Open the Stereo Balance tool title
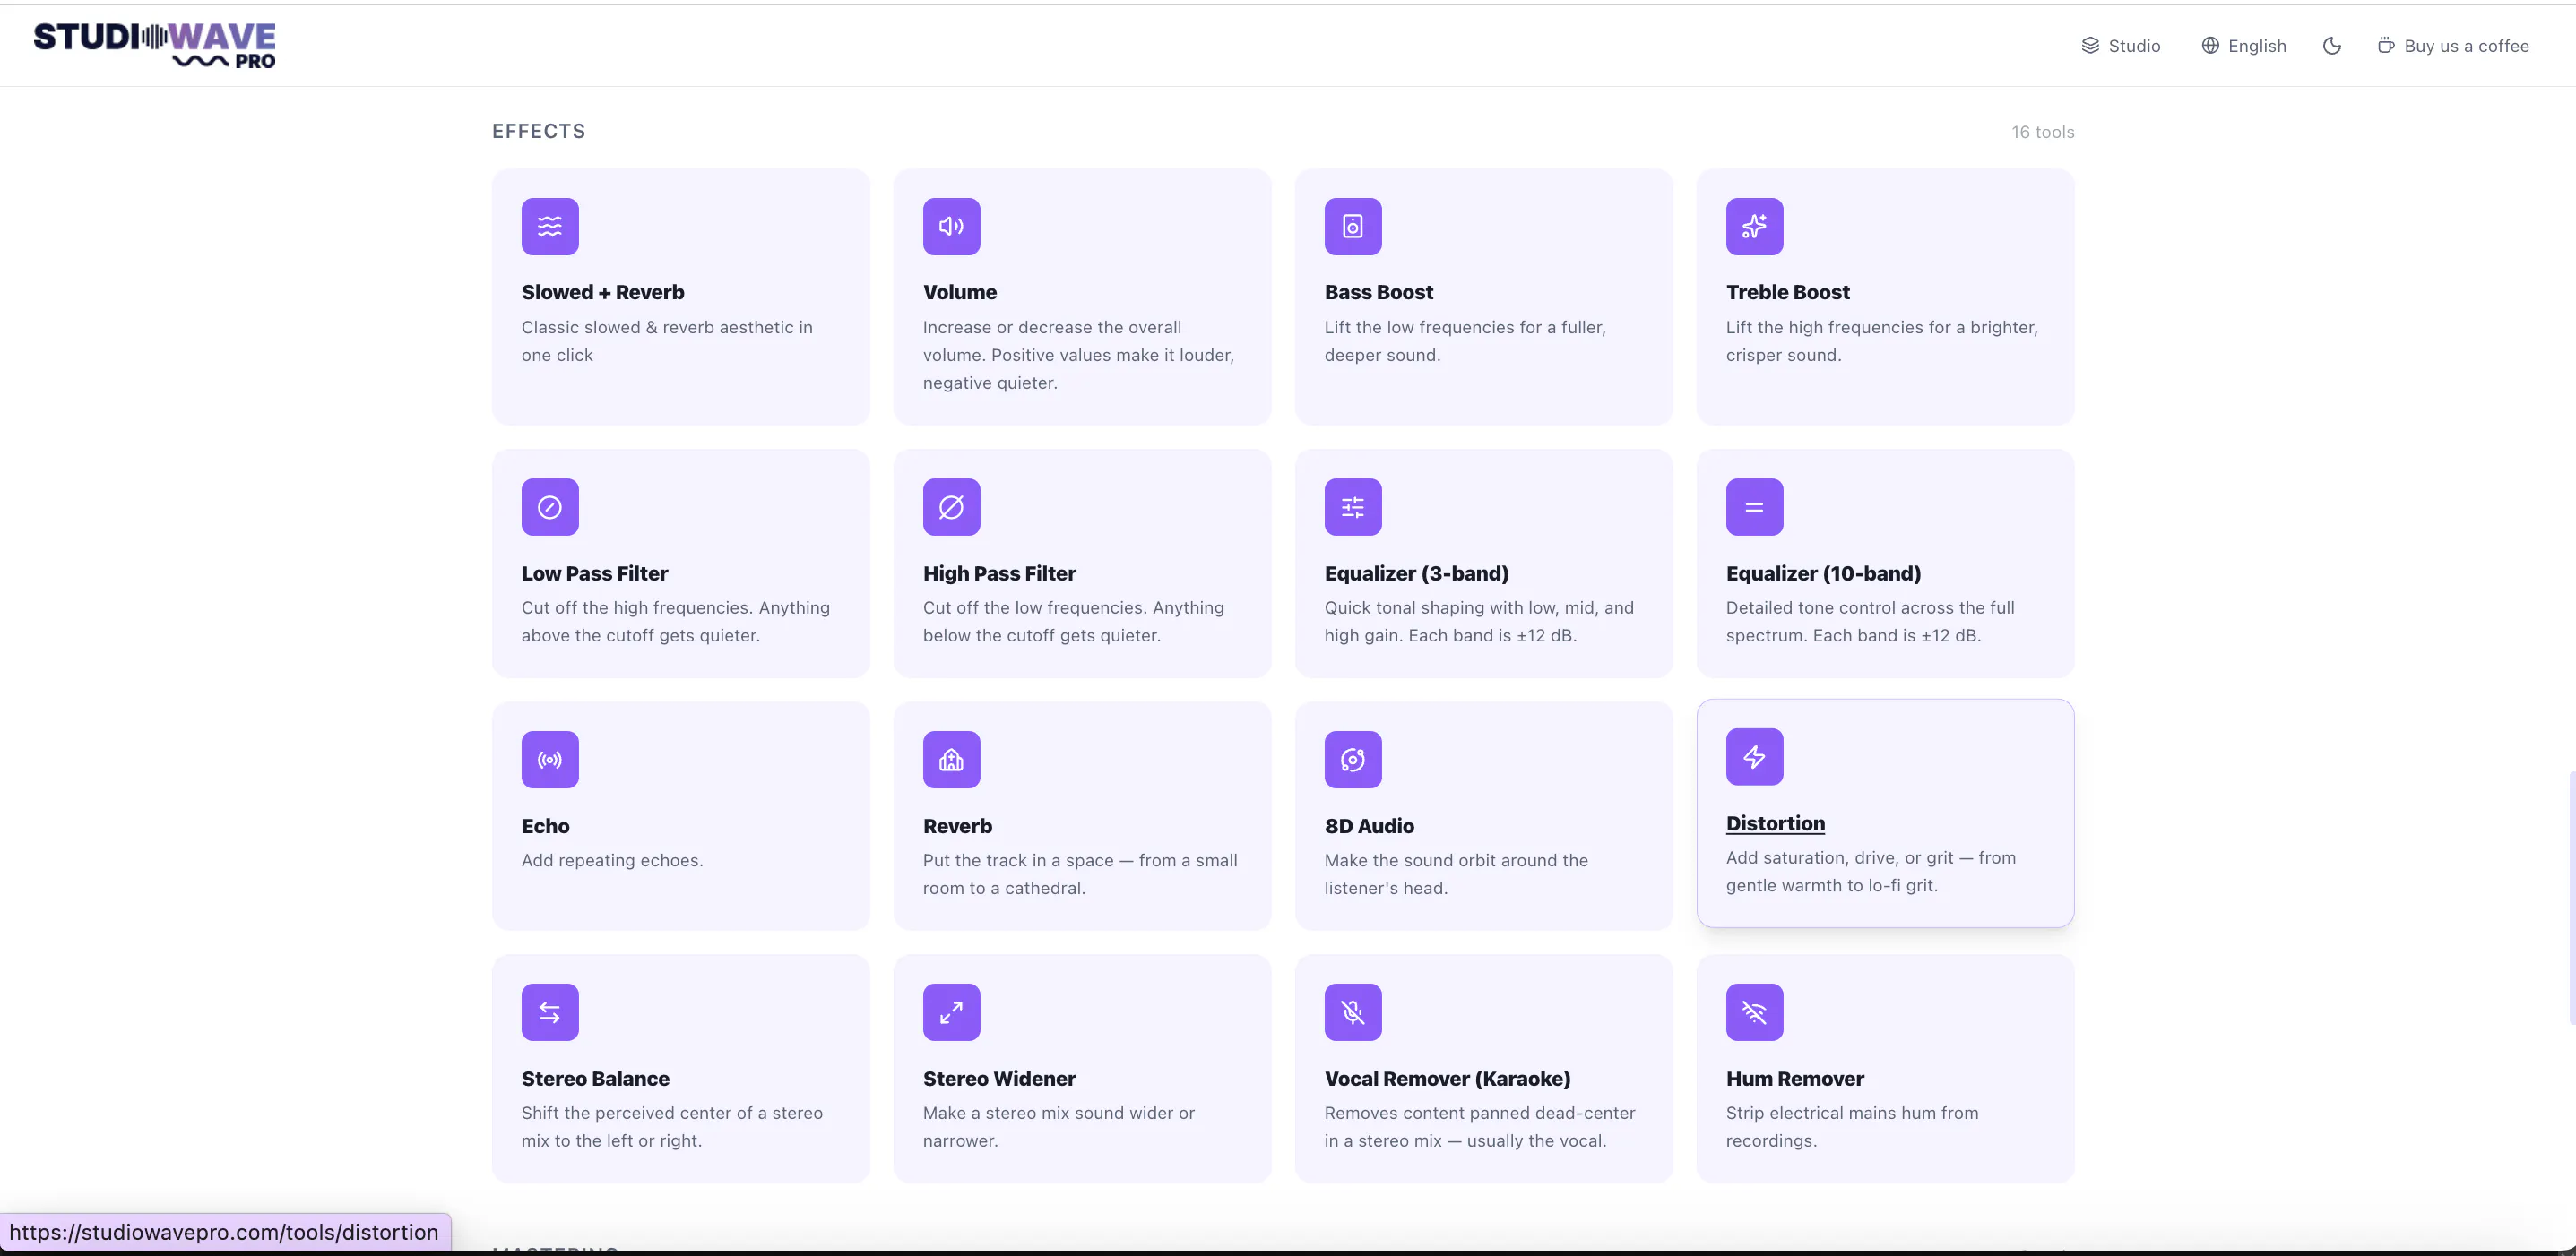The width and height of the screenshot is (2576, 1256). click(596, 1080)
